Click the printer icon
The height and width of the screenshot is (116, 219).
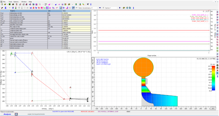pos(13,4)
